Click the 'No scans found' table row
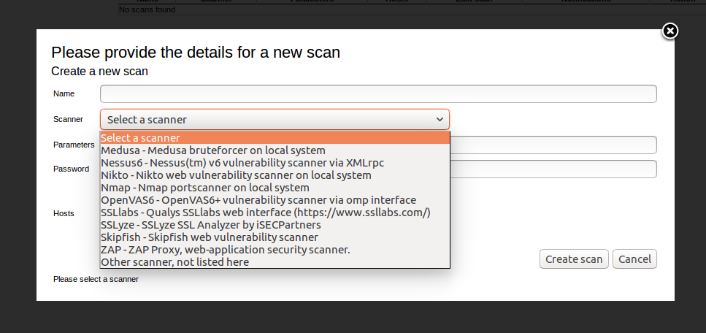Screen dimensions: 706x333 tap(412, 10)
